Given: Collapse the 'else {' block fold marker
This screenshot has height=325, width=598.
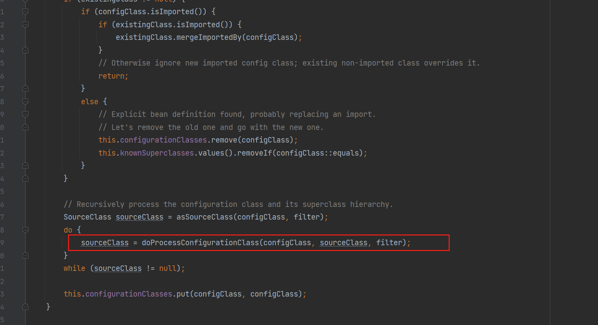Looking at the screenshot, I should [25, 101].
